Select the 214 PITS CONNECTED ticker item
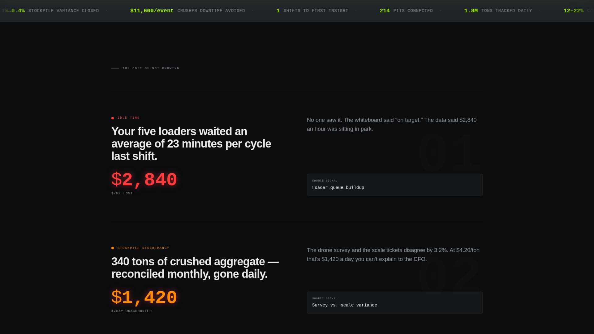The image size is (594, 334). point(406,11)
